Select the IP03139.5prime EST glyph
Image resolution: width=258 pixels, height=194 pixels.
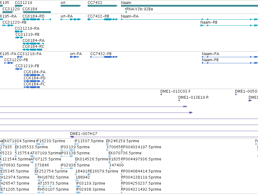[x=68, y=150]
